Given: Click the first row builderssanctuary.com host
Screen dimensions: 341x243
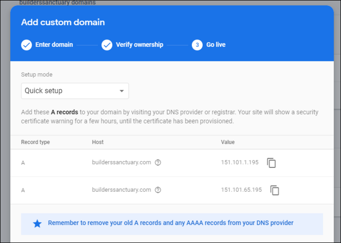Looking at the screenshot, I should 121,163.
